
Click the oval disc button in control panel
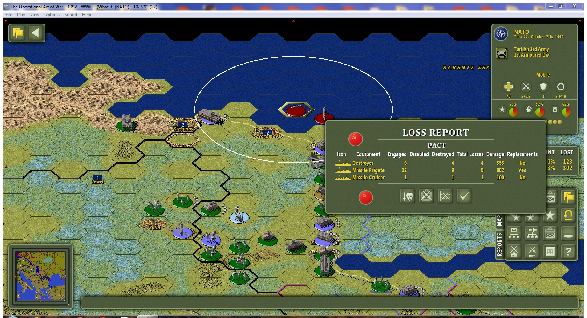click(x=568, y=233)
